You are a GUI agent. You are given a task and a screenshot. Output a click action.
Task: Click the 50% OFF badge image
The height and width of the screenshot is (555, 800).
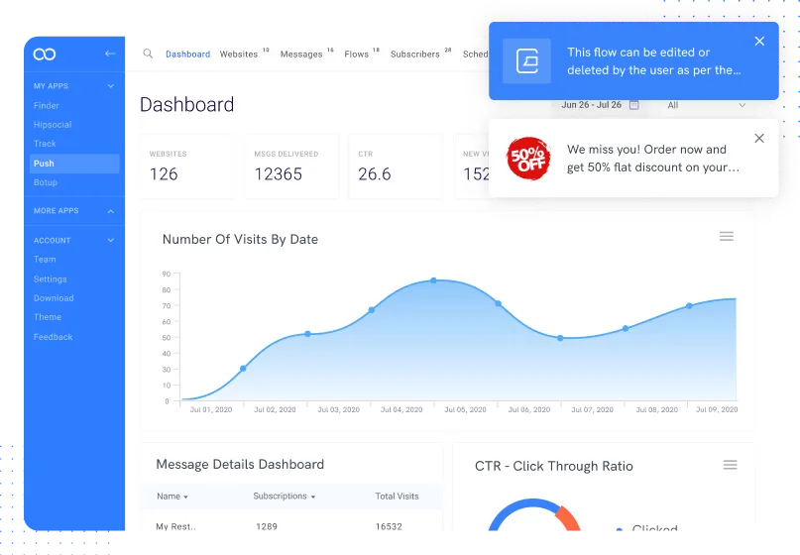pos(527,159)
